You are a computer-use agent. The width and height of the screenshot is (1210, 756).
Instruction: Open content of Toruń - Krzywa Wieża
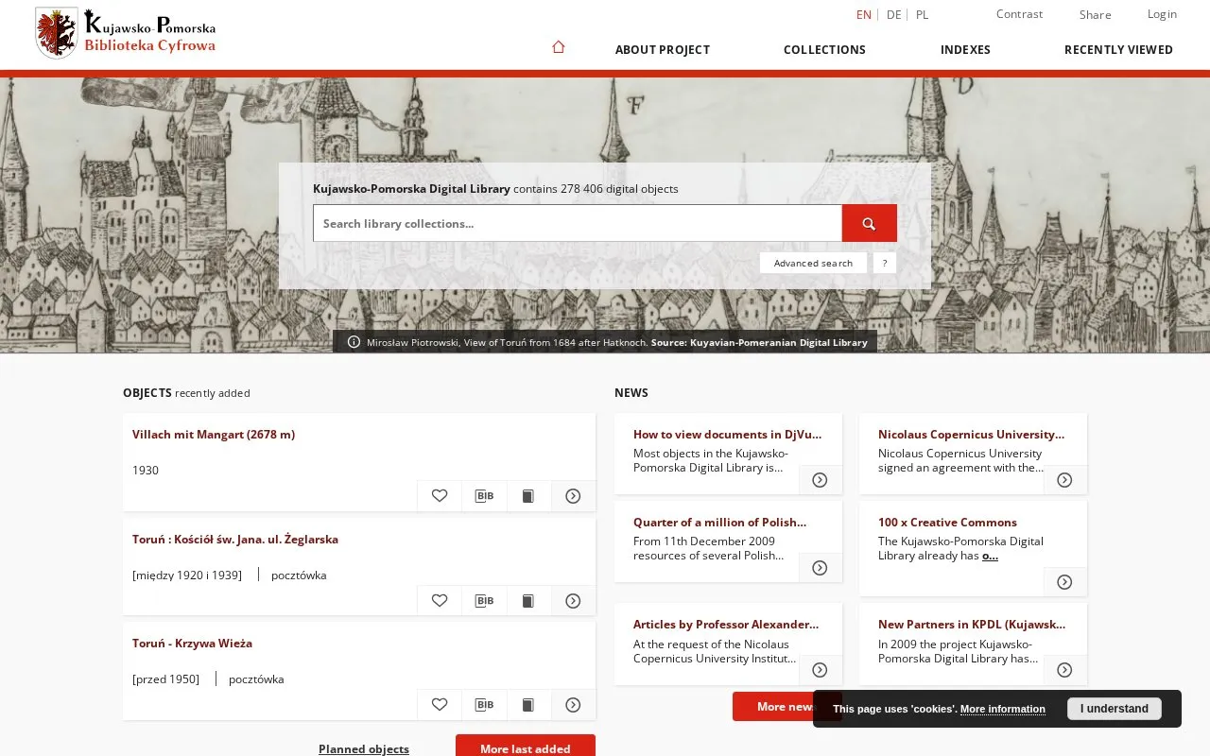tap(528, 704)
